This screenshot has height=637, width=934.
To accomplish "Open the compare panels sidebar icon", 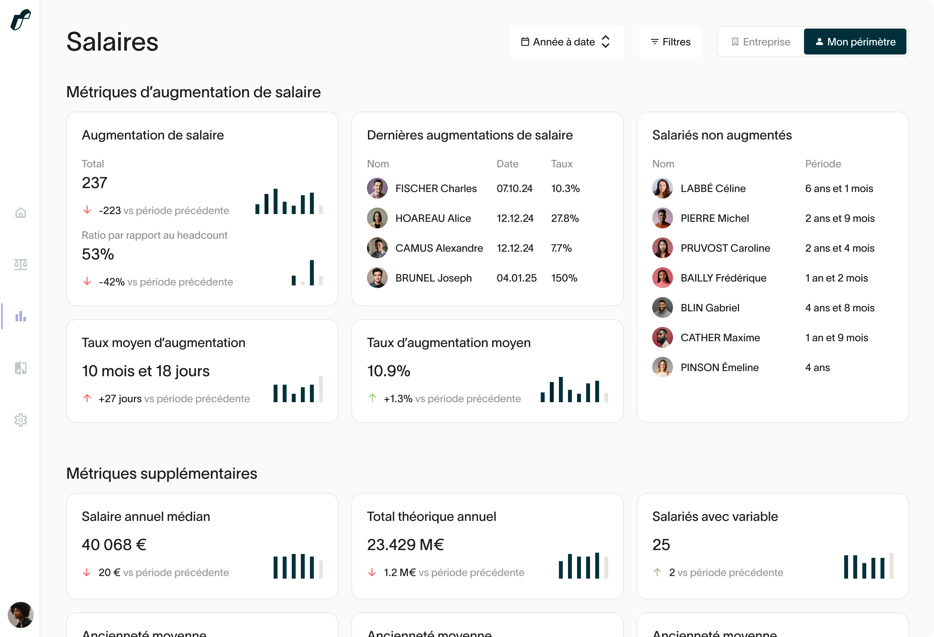I will (x=20, y=368).
